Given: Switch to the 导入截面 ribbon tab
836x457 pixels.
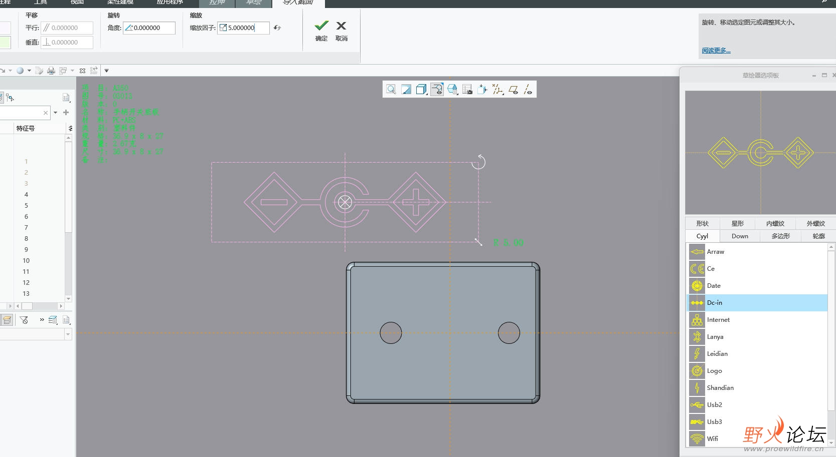Looking at the screenshot, I should pos(298,3).
